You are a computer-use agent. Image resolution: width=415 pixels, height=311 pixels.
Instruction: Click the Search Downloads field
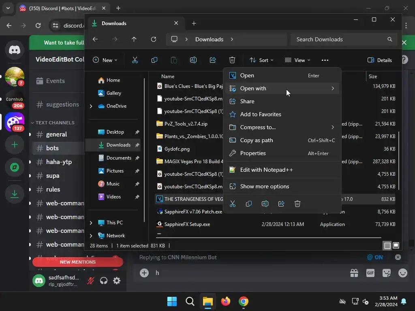pyautogui.click(x=344, y=39)
